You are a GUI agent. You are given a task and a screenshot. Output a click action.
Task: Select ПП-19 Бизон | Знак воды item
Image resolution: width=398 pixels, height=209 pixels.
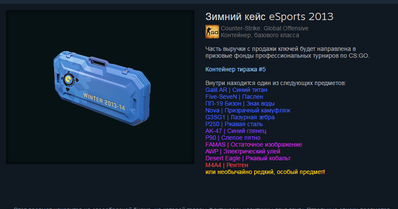coord(240,103)
